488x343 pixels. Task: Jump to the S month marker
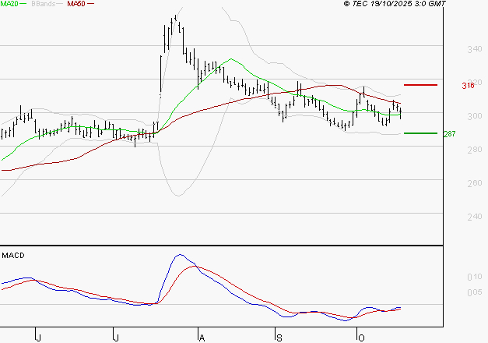tap(279, 337)
